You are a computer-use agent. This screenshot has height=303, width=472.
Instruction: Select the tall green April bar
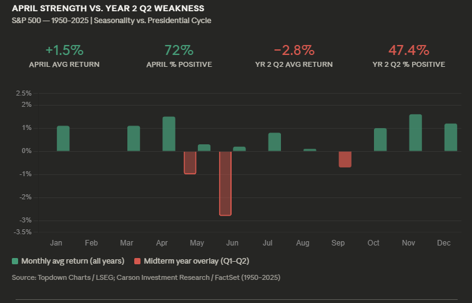pos(169,134)
